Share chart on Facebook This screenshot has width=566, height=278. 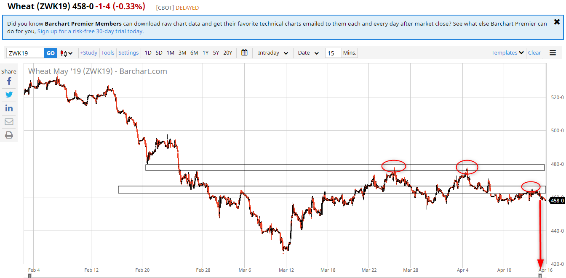coord(9,81)
